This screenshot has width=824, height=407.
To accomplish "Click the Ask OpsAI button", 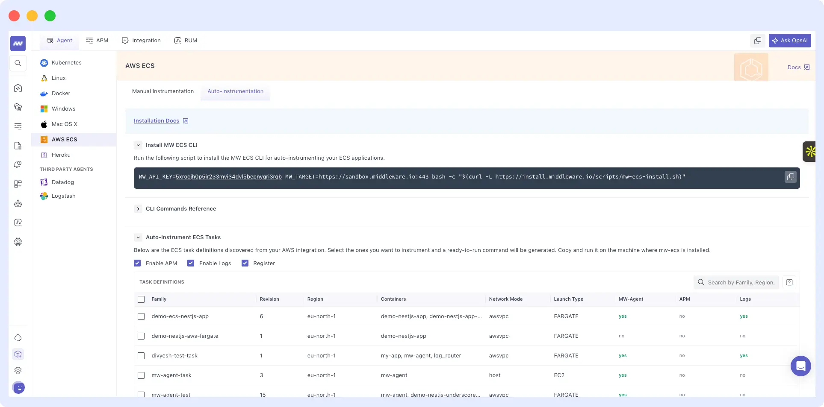I will point(790,41).
